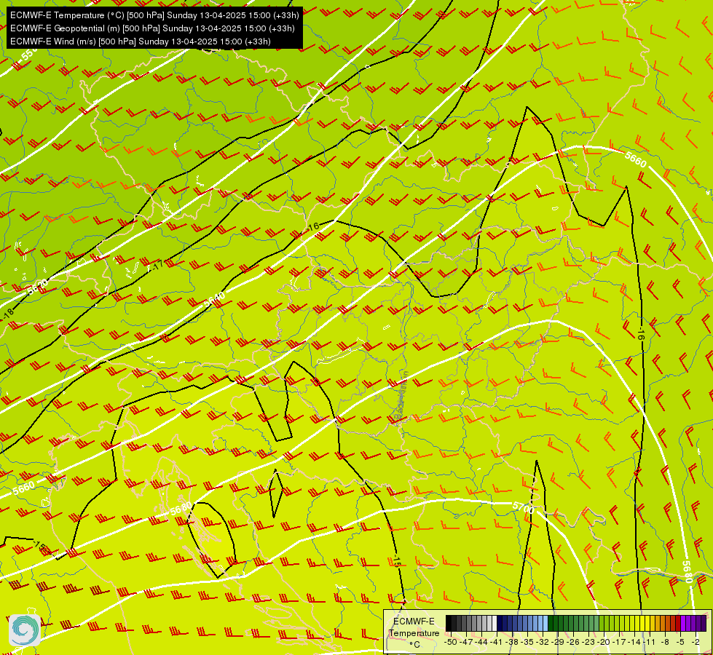Click the -38 legend tick value
This screenshot has width=713, height=655.
(x=513, y=642)
